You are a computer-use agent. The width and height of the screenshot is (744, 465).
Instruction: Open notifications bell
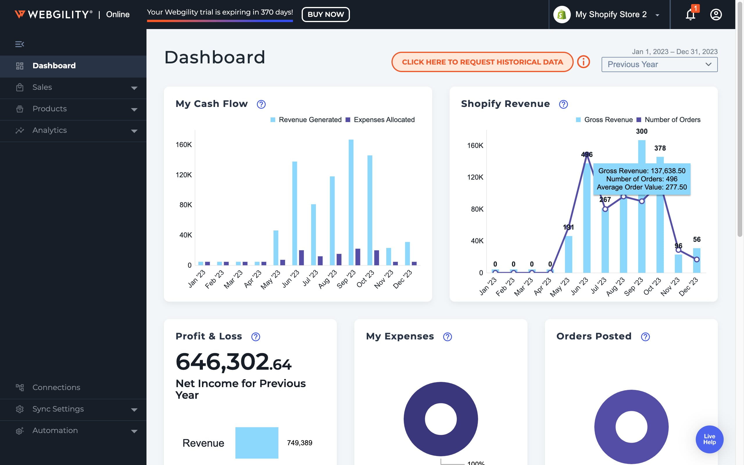691,15
